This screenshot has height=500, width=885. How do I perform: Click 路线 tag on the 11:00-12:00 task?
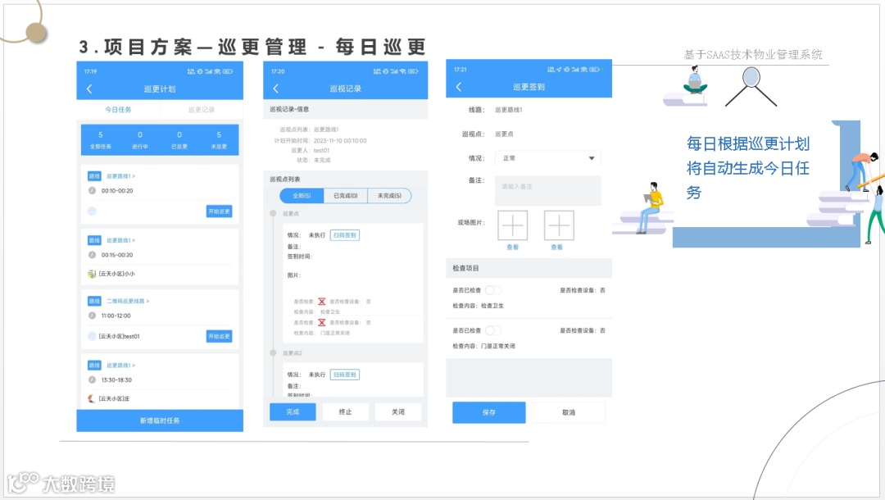click(94, 301)
